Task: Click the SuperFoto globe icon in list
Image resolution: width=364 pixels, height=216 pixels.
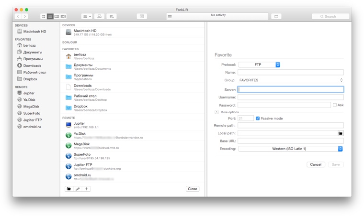Action: click(68, 156)
